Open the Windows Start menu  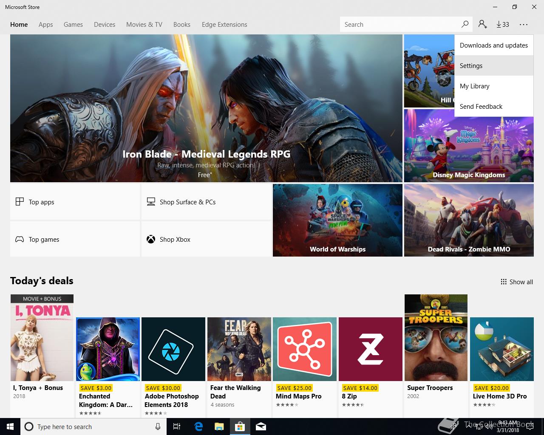click(x=10, y=427)
